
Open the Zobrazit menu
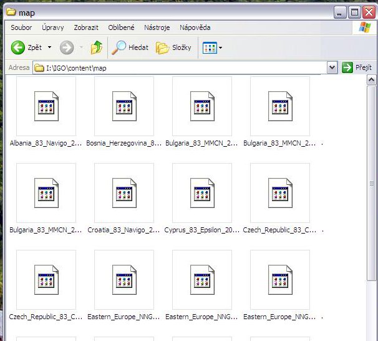[86, 27]
